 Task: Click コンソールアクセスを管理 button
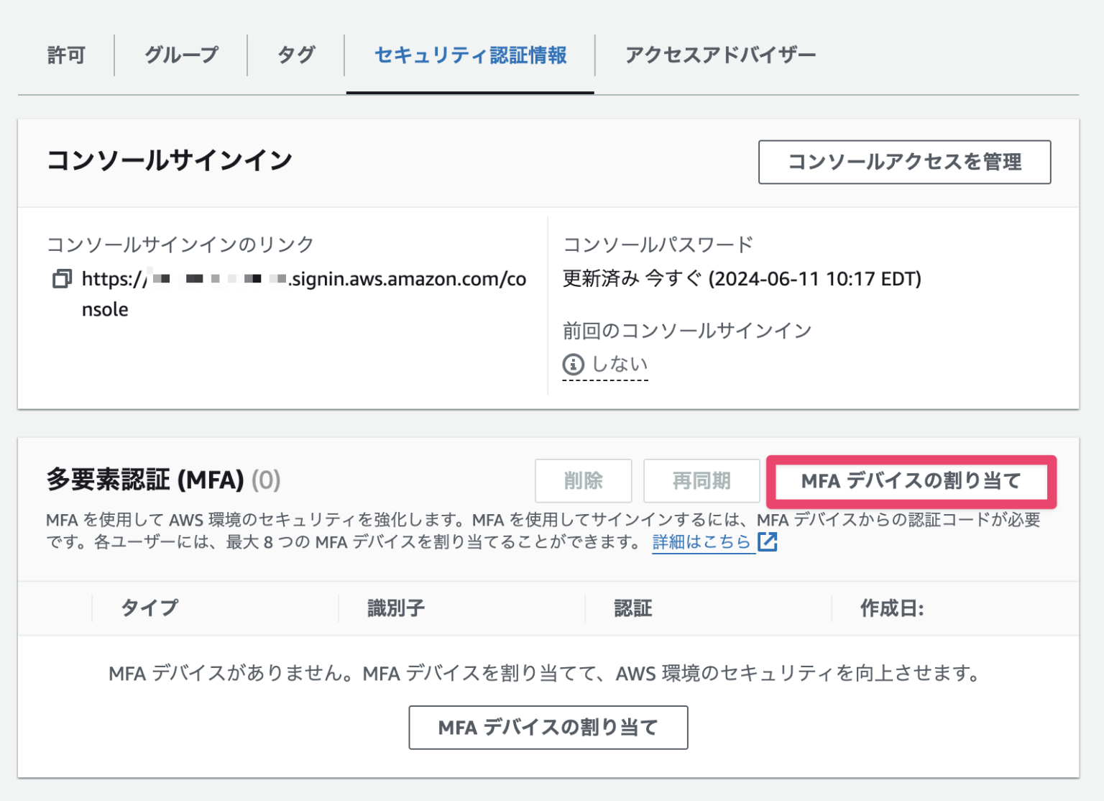(x=904, y=163)
